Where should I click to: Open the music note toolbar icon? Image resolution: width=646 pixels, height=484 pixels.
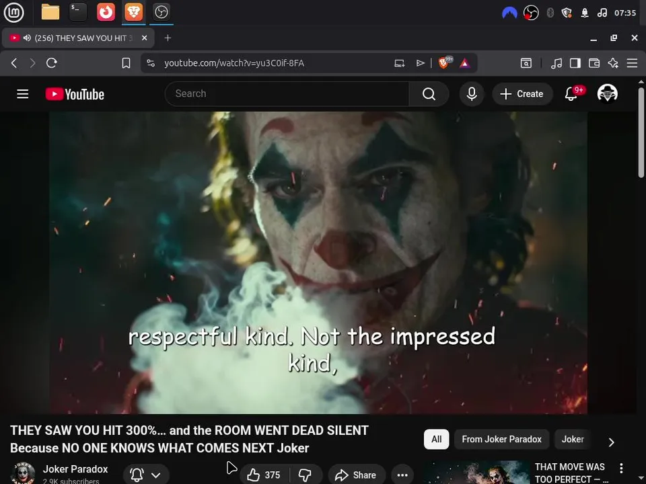coord(557,63)
